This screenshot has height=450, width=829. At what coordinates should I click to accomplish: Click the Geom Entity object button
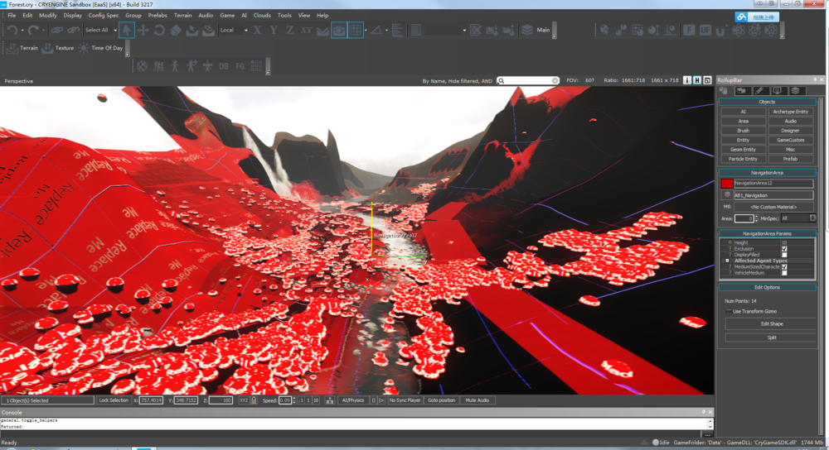click(743, 150)
